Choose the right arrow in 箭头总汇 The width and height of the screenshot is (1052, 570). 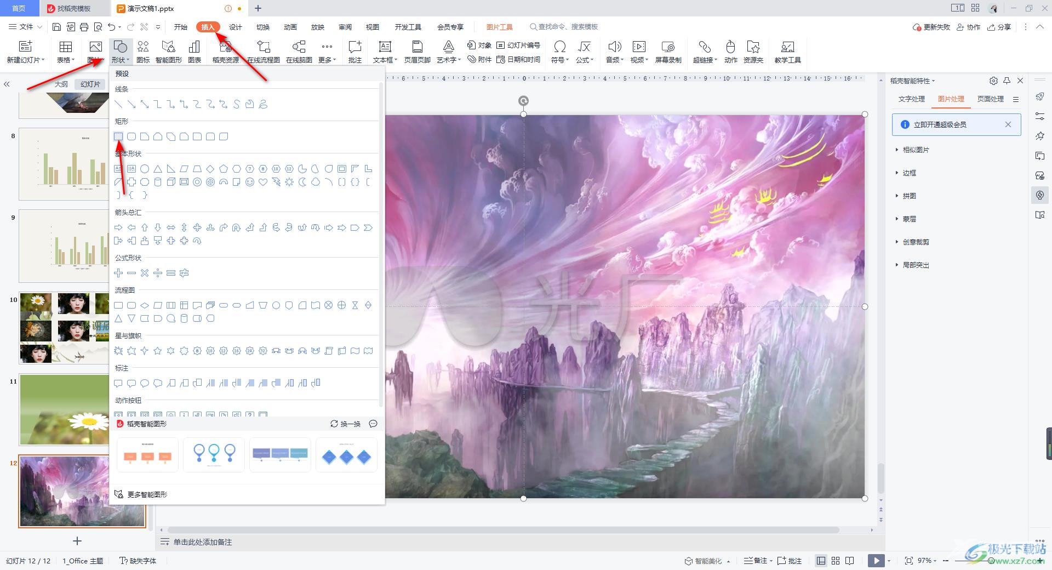(x=118, y=227)
